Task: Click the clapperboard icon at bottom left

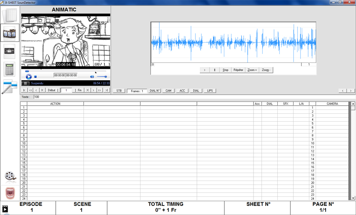Action: click(x=5, y=209)
